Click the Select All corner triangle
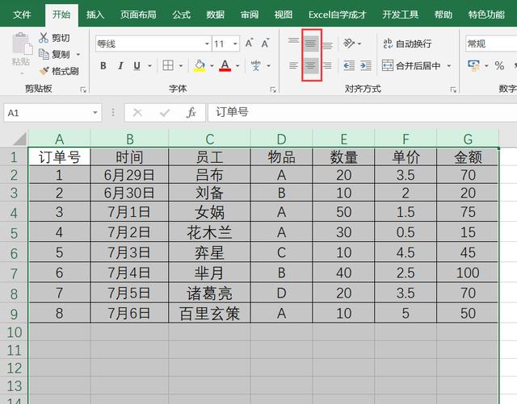Viewport: 517px width, 404px height. coord(19,139)
